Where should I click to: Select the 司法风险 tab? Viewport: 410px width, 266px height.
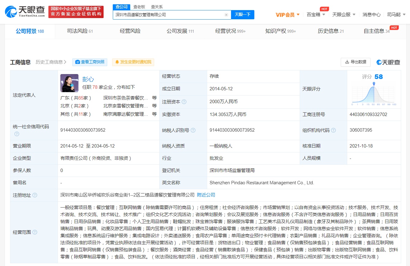(x=80, y=31)
